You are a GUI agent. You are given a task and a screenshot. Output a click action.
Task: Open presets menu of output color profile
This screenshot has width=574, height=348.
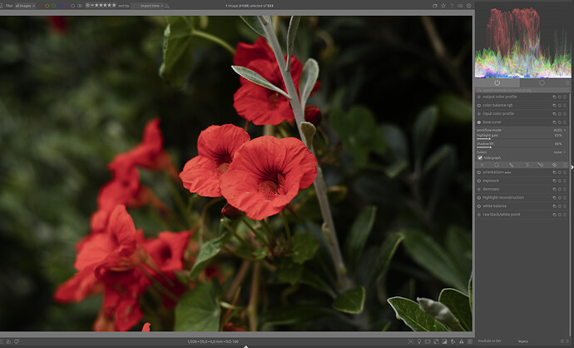click(565, 97)
